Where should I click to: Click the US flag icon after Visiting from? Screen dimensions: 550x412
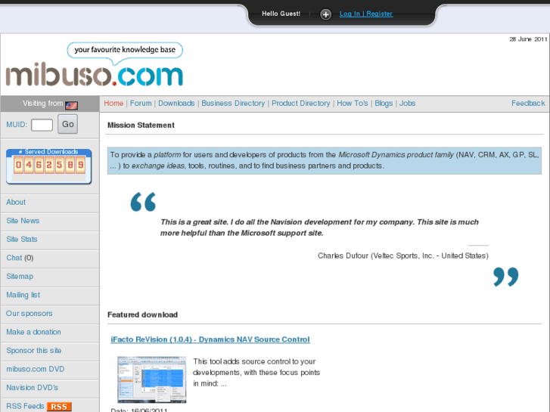pyautogui.click(x=72, y=105)
